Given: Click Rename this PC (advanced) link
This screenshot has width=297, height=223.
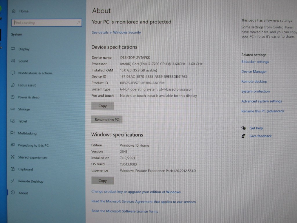Looking at the screenshot, I should (262, 111).
